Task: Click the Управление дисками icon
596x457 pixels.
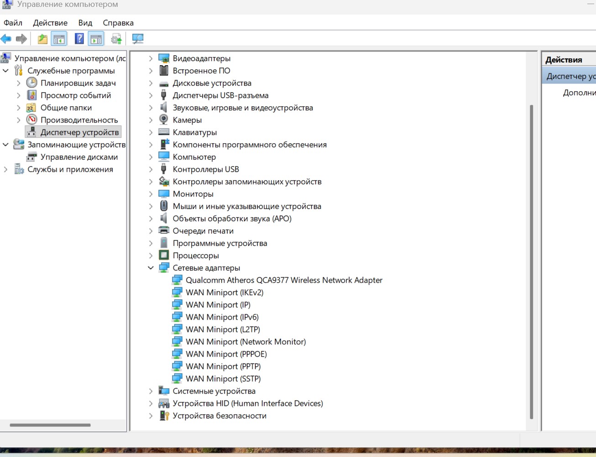Action: tap(31, 157)
